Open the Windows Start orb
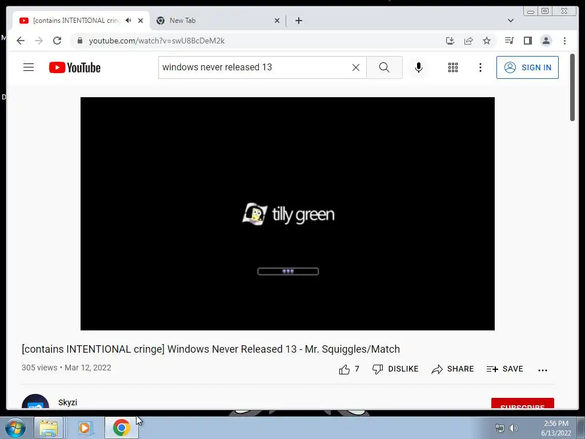 tap(15, 428)
